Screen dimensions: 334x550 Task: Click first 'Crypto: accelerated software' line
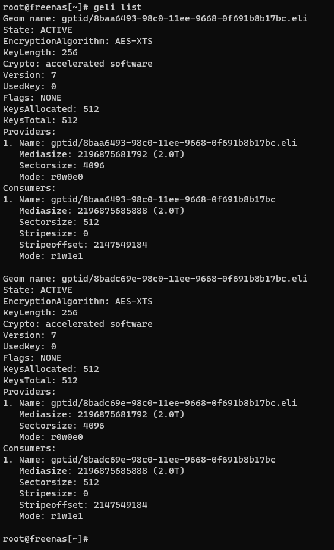(x=78, y=64)
